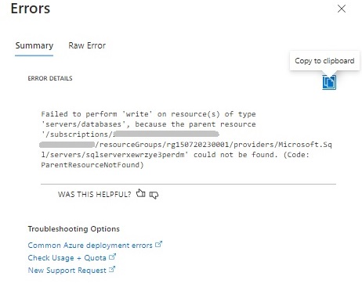Give thumbs down for unhelpful feedback
Screen dimensions: 362x287
[154, 195]
